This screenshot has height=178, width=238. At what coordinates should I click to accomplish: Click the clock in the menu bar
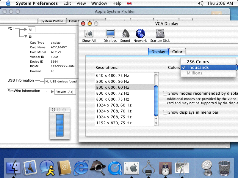220,3
